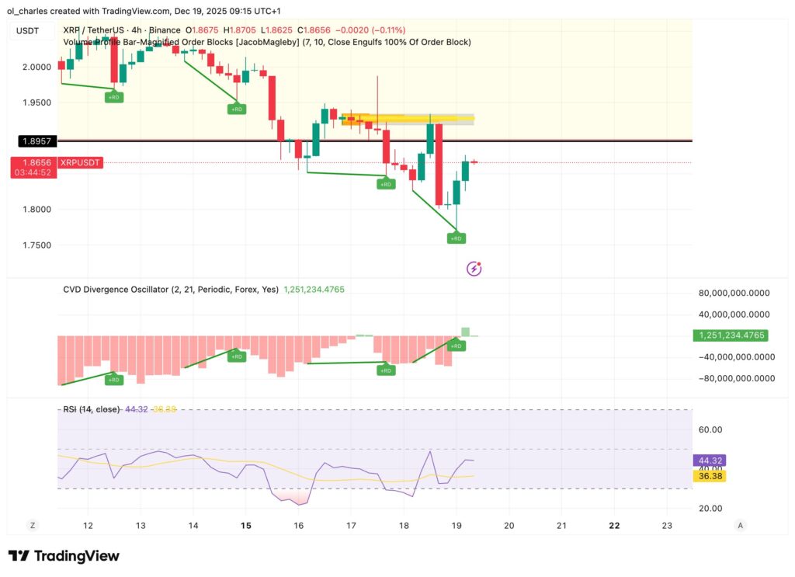The height and width of the screenshot is (577, 795).
Task: Expand the RSI (14, close) indicator title
Action: pyautogui.click(x=89, y=408)
